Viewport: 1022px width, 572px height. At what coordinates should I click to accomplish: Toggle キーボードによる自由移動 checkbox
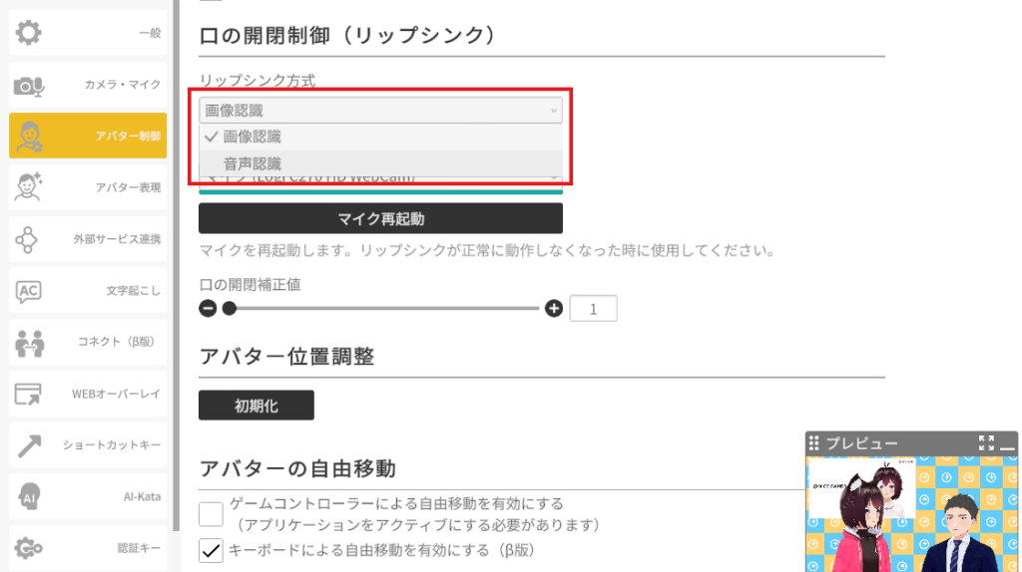(211, 550)
